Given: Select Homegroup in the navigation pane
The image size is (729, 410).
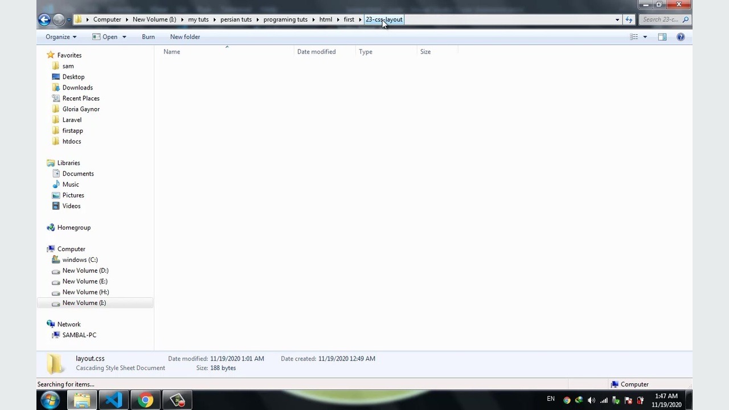Looking at the screenshot, I should coord(74,228).
